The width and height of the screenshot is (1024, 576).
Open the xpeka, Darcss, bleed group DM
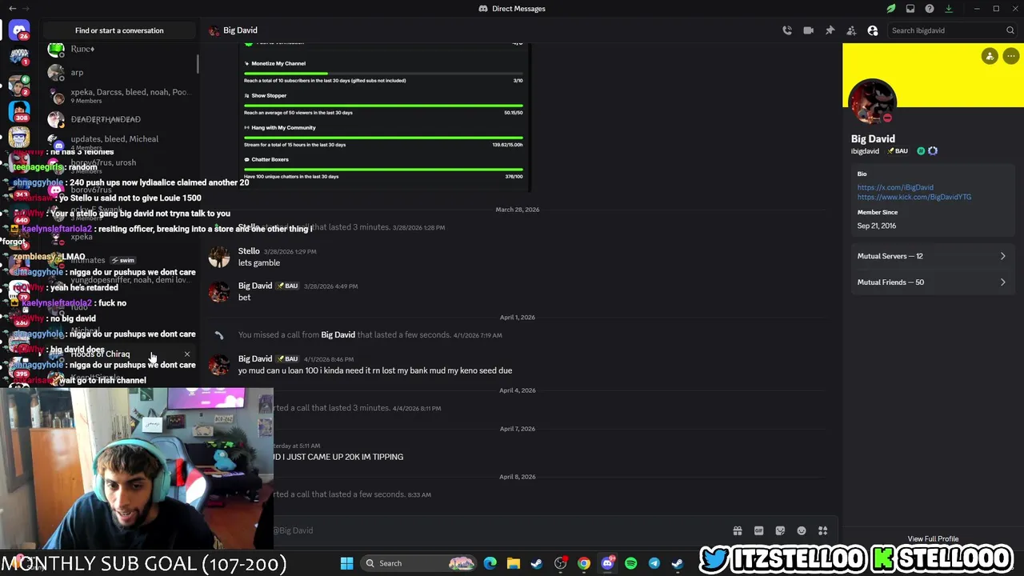[118, 96]
